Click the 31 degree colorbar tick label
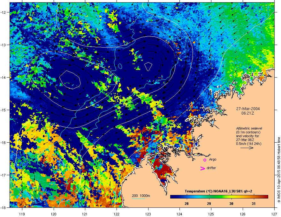 click(254, 204)
